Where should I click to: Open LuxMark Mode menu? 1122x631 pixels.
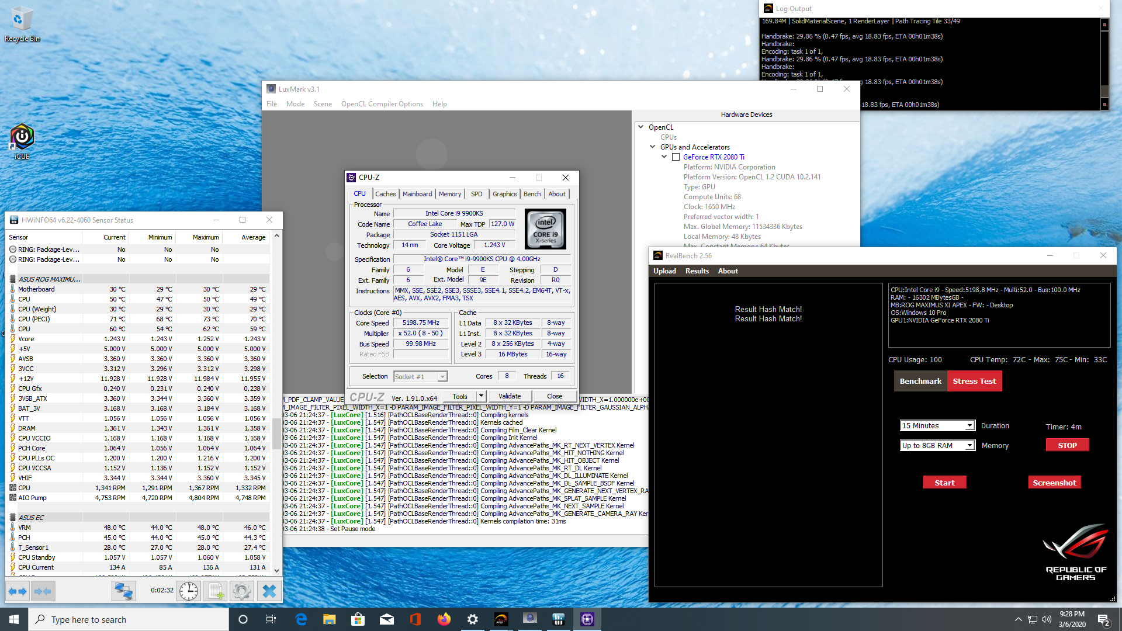point(295,104)
